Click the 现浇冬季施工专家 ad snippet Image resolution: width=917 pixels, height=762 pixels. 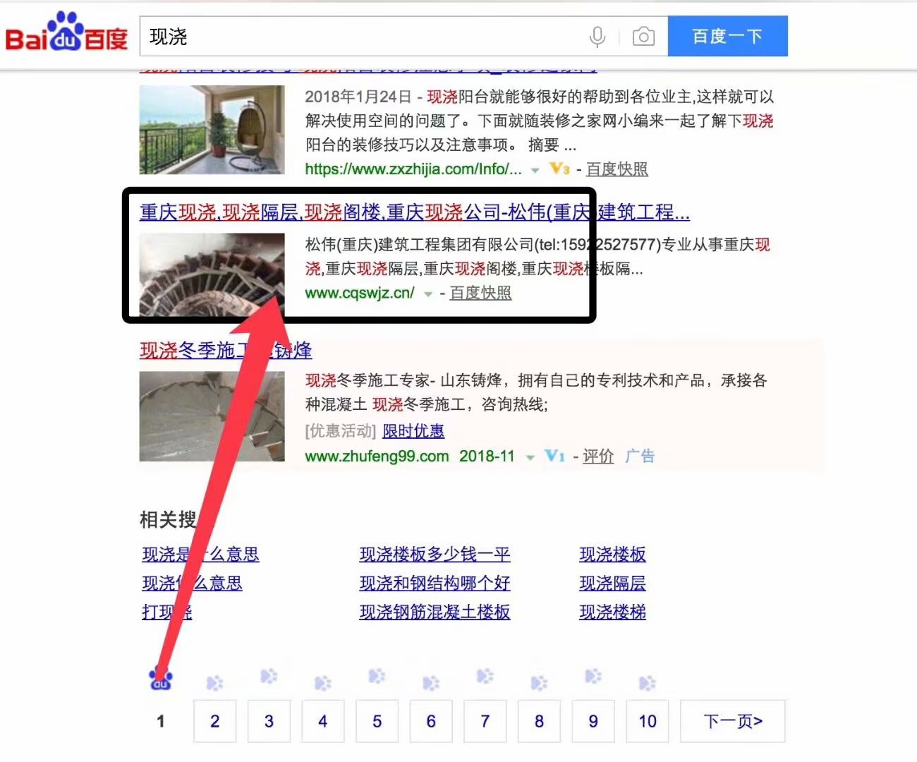[x=536, y=392]
